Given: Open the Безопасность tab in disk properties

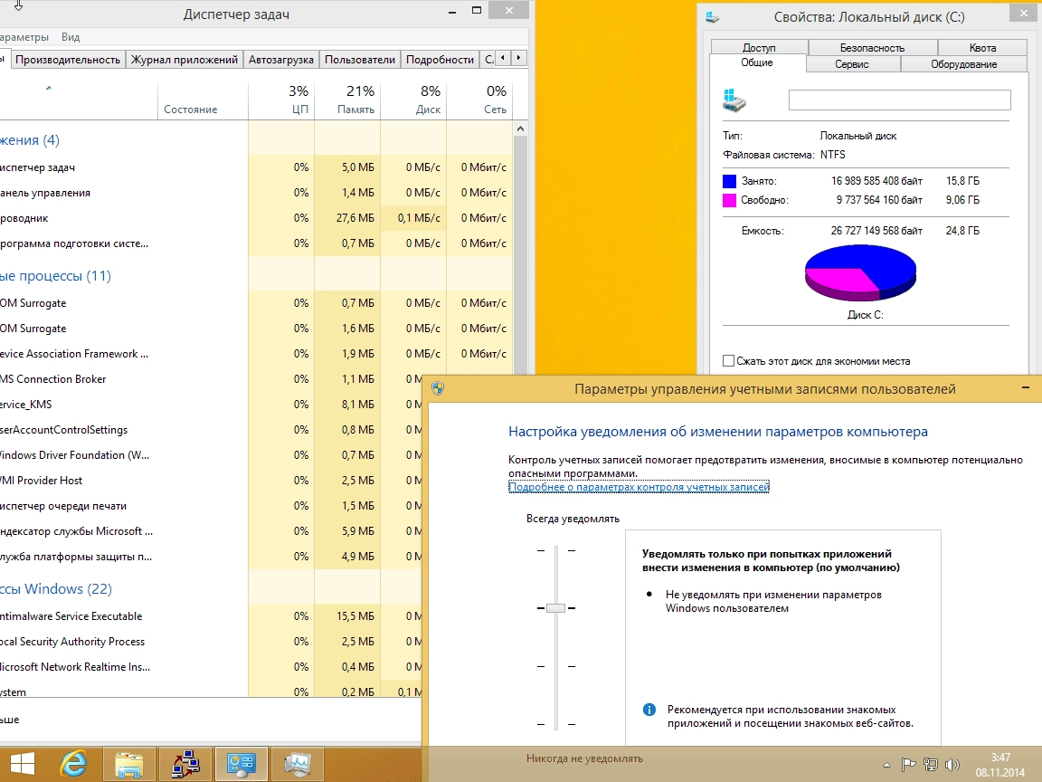Looking at the screenshot, I should tap(873, 48).
